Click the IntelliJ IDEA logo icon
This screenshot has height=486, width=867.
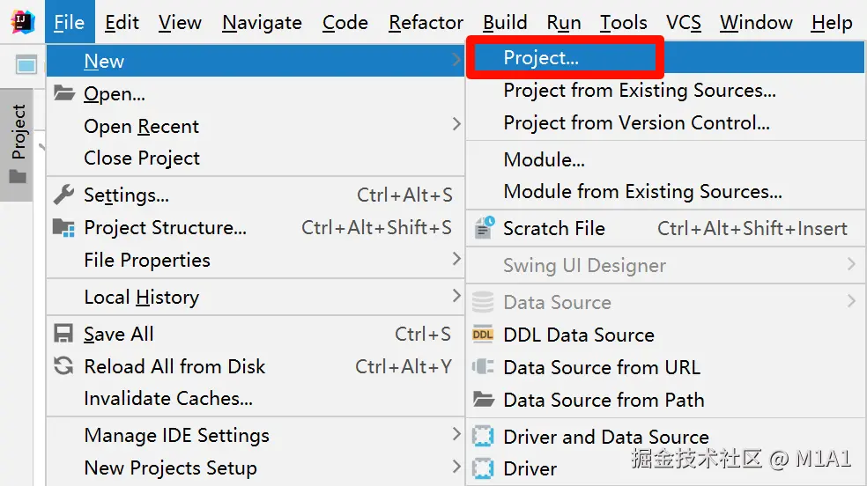[23, 23]
